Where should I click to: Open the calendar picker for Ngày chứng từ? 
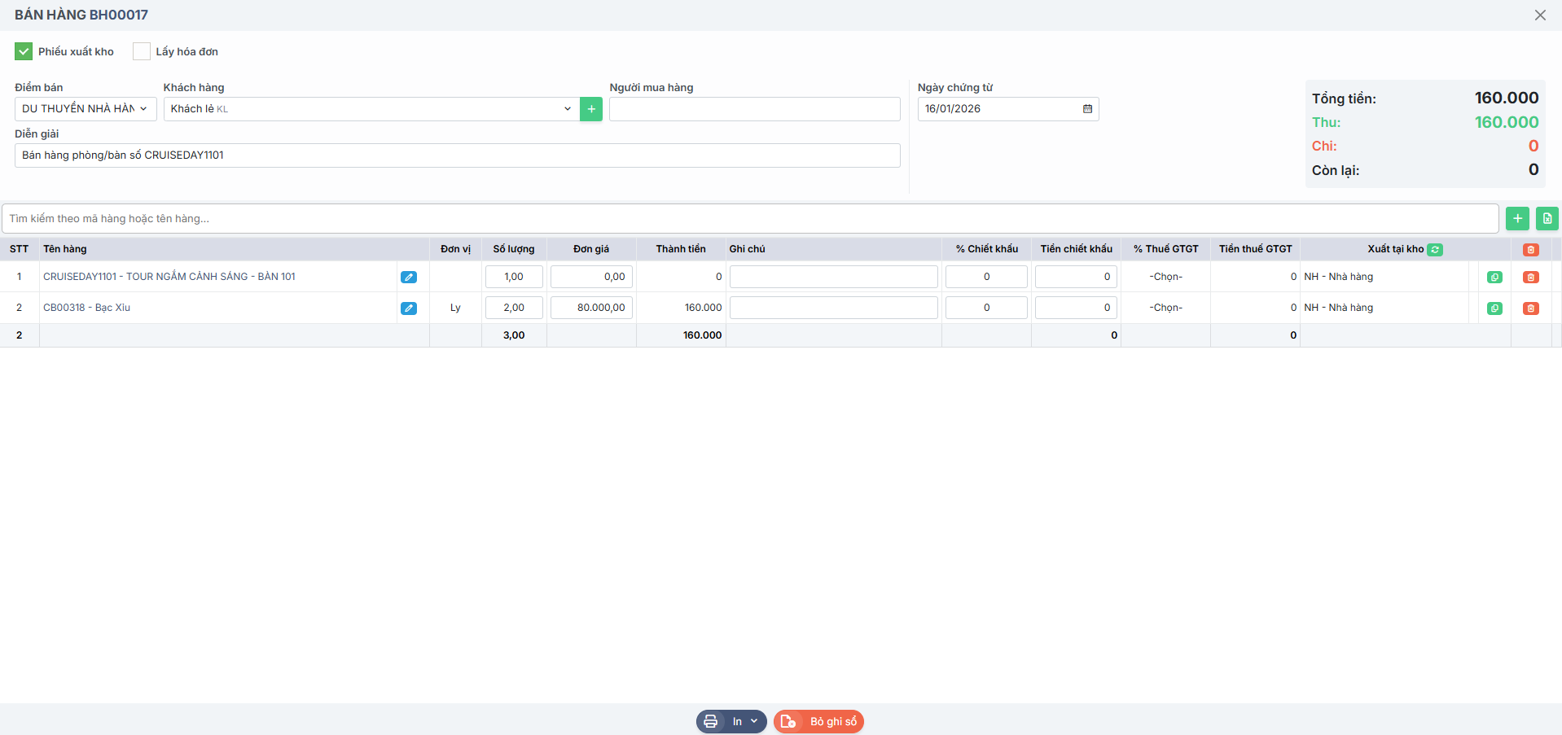(1087, 109)
